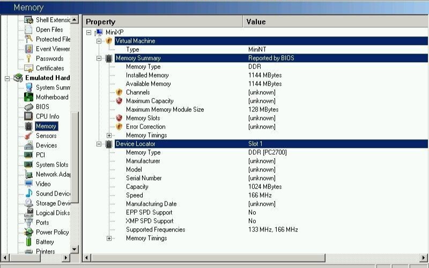Click sidebar horizontal scroll right arrow
429x268 pixels.
coord(65,258)
